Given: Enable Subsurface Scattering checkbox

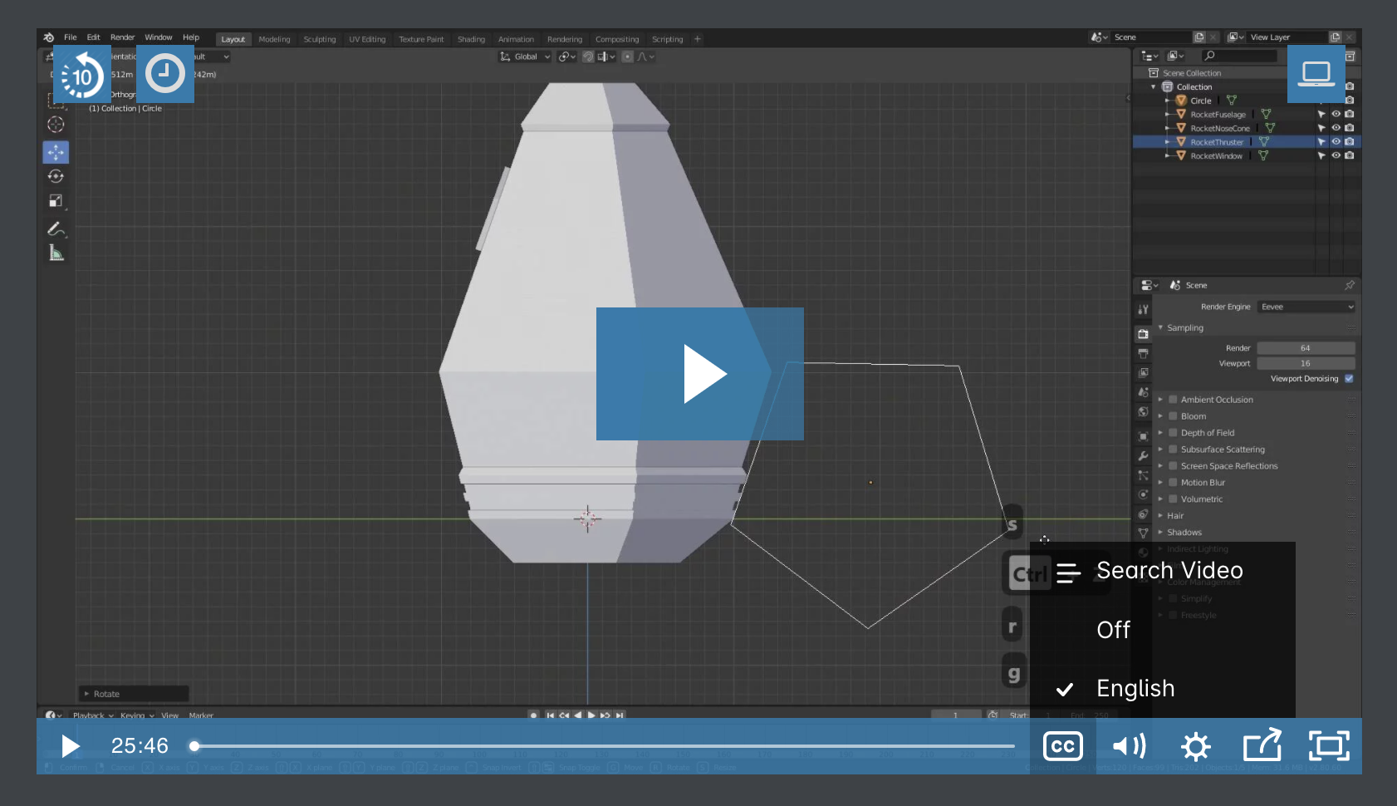Looking at the screenshot, I should pos(1173,450).
